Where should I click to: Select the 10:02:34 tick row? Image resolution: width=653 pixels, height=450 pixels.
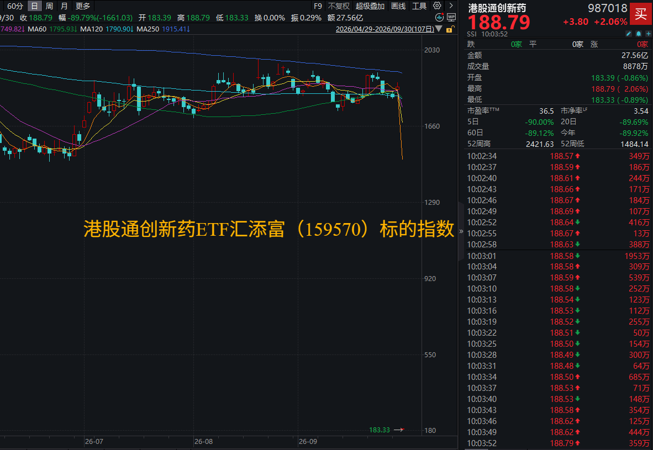[557, 156]
